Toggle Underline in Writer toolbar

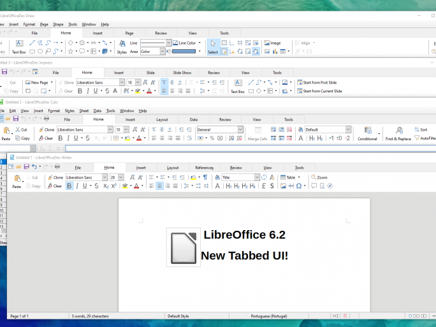85,186
